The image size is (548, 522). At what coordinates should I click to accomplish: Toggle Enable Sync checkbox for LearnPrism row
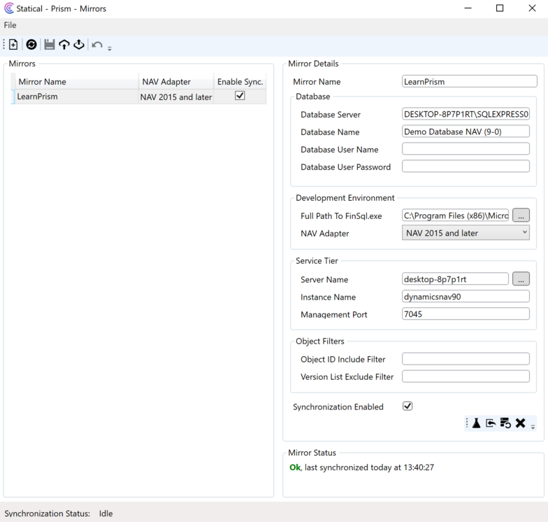click(x=240, y=95)
